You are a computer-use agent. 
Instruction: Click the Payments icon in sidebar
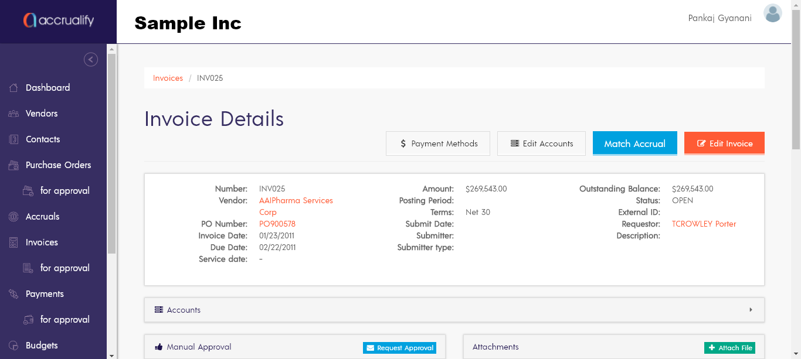click(x=13, y=294)
